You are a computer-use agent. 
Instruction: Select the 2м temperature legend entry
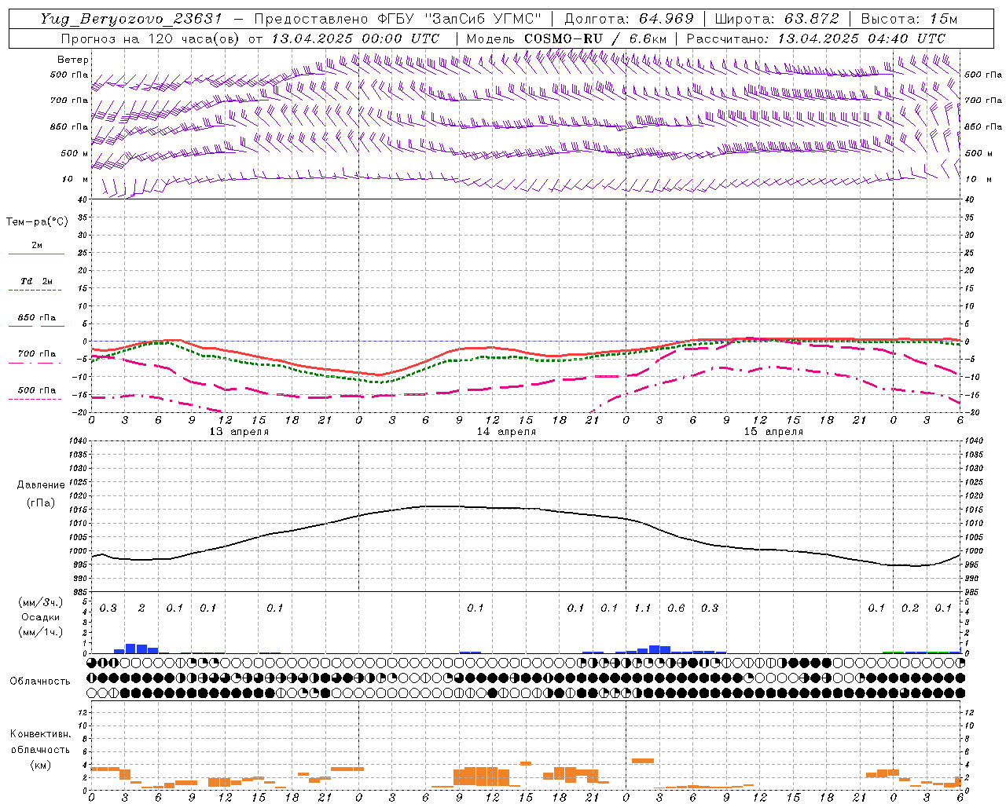pyautogui.click(x=37, y=245)
